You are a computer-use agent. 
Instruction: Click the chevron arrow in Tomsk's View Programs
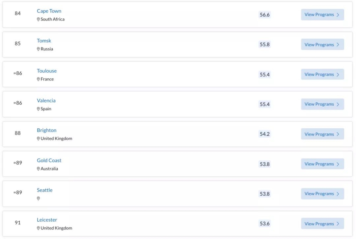tap(338, 45)
